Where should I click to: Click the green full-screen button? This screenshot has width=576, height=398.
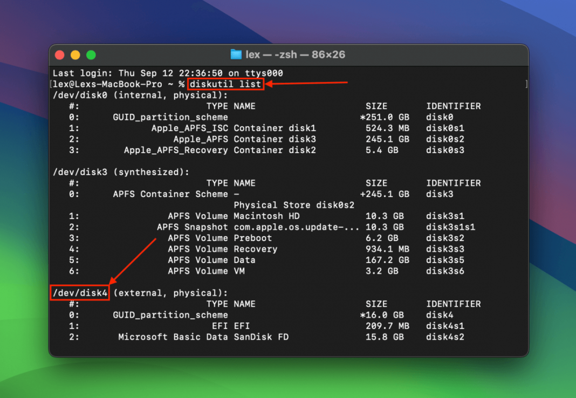point(91,54)
